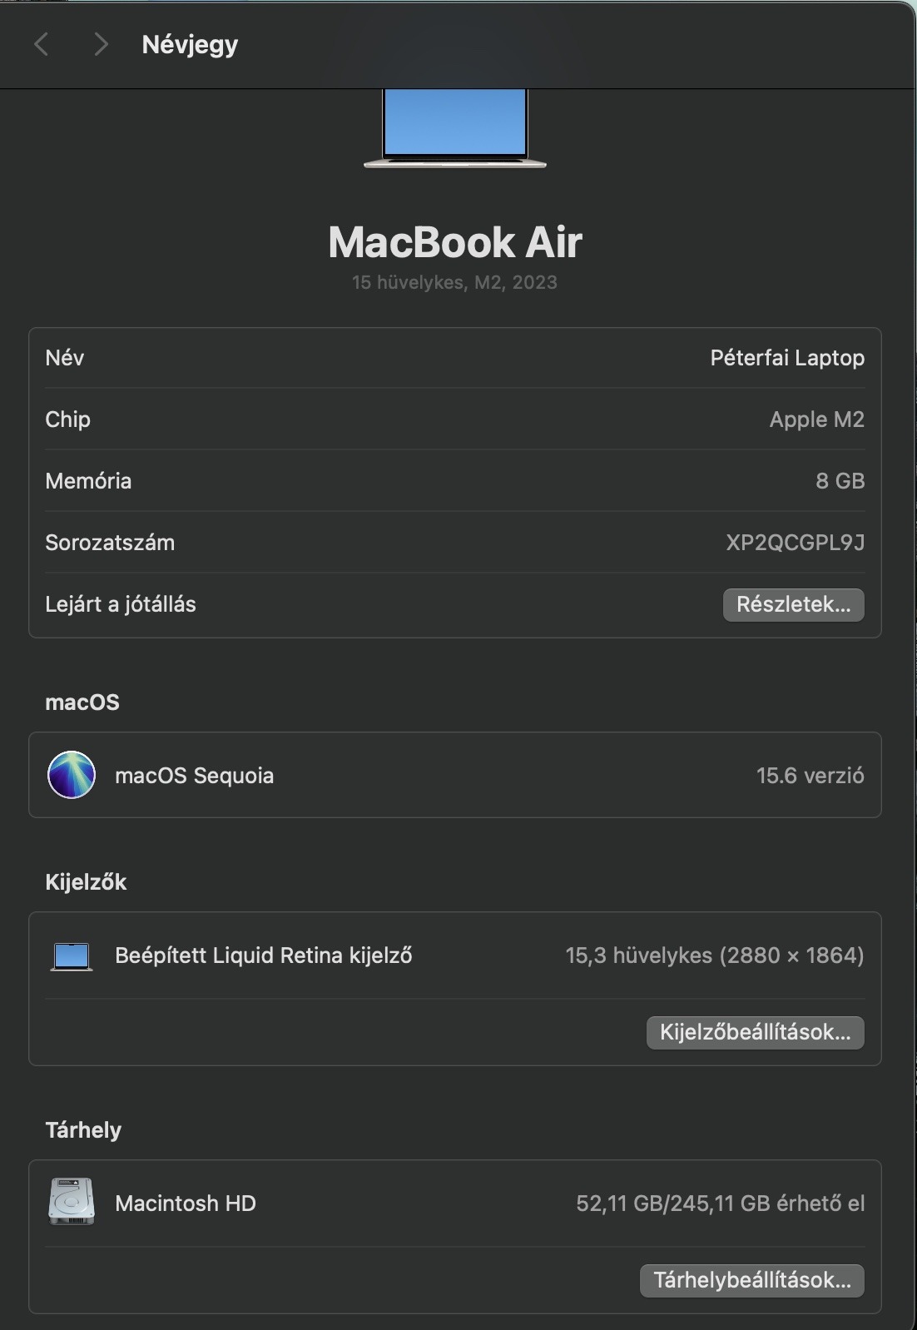Click the 15.6 verzió version text
The image size is (917, 1330).
[810, 776]
